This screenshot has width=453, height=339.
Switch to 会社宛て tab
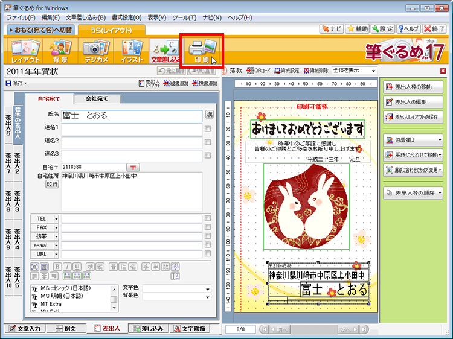pos(97,99)
